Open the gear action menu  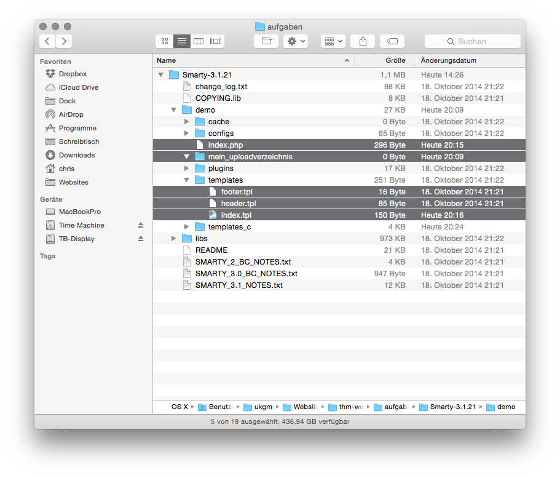pyautogui.click(x=296, y=41)
